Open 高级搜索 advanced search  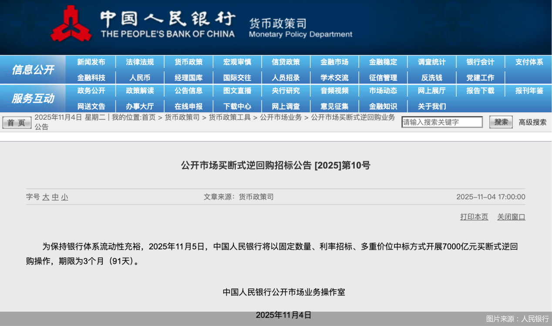532,122
